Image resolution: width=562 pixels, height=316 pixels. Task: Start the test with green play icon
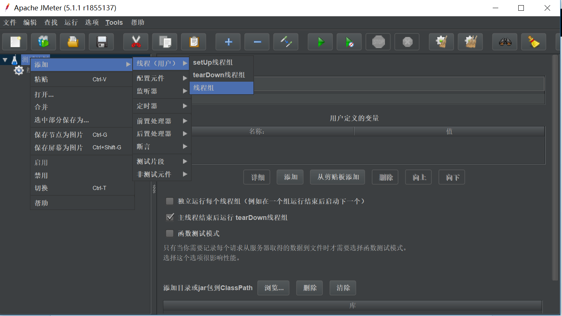coord(320,42)
